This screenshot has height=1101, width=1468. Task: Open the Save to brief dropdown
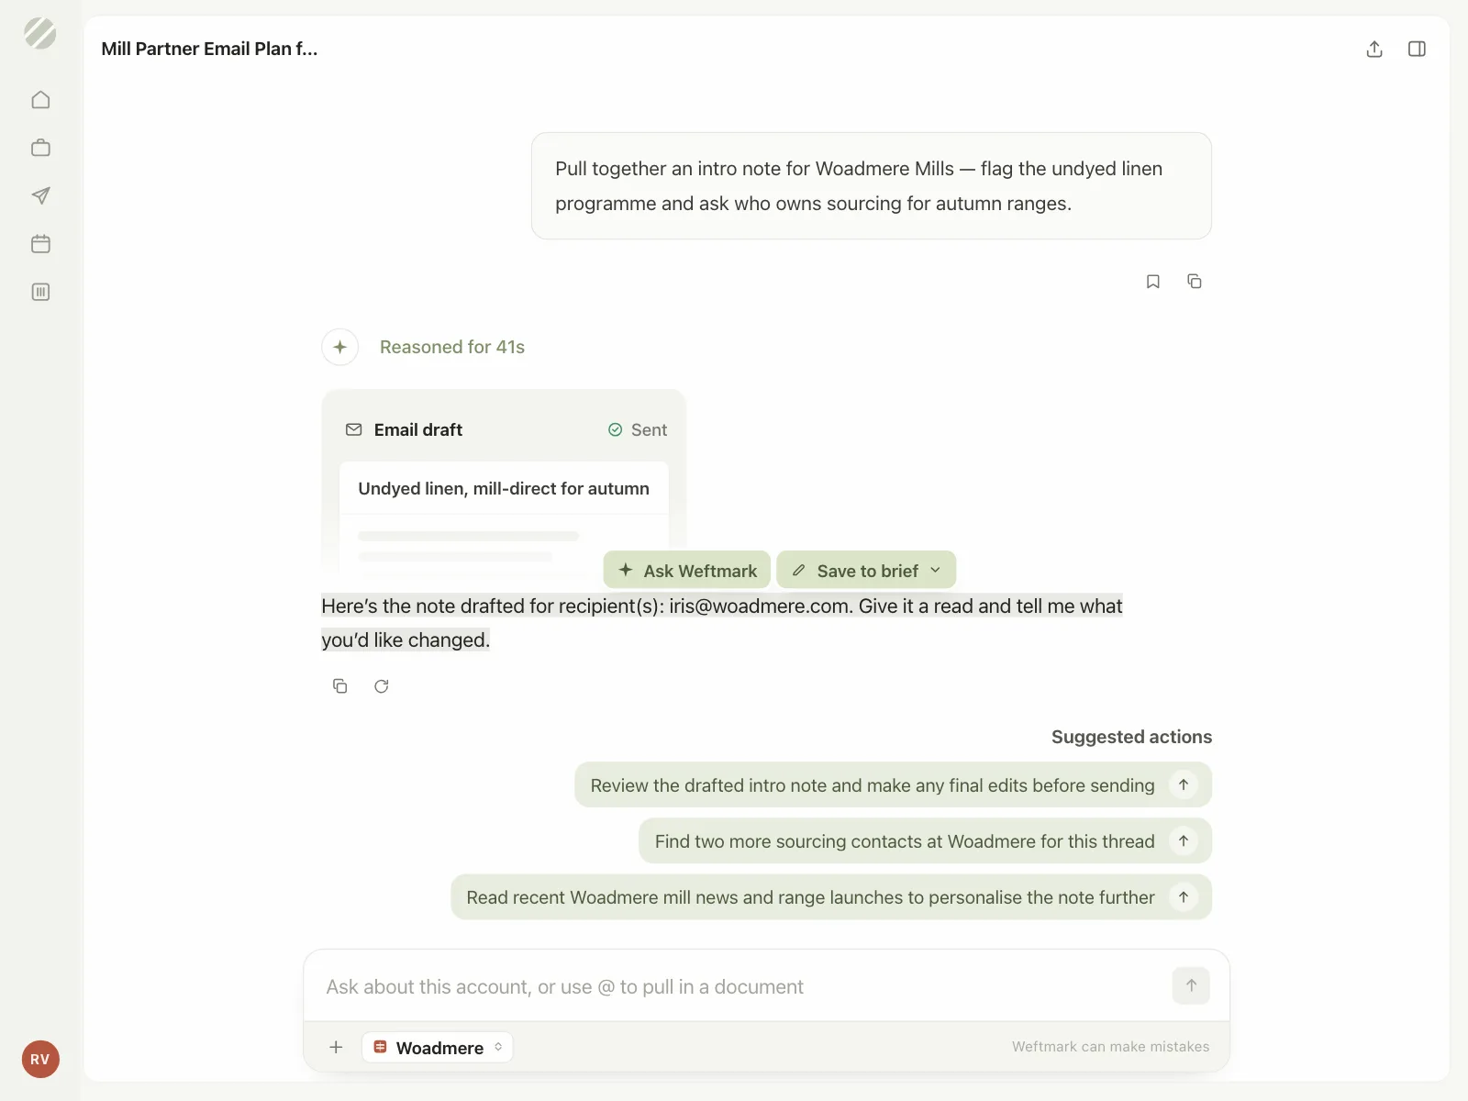pyautogui.click(x=866, y=570)
